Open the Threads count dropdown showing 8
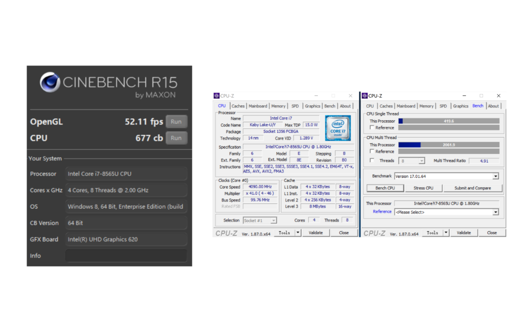This screenshot has height=332, width=531. point(411,161)
